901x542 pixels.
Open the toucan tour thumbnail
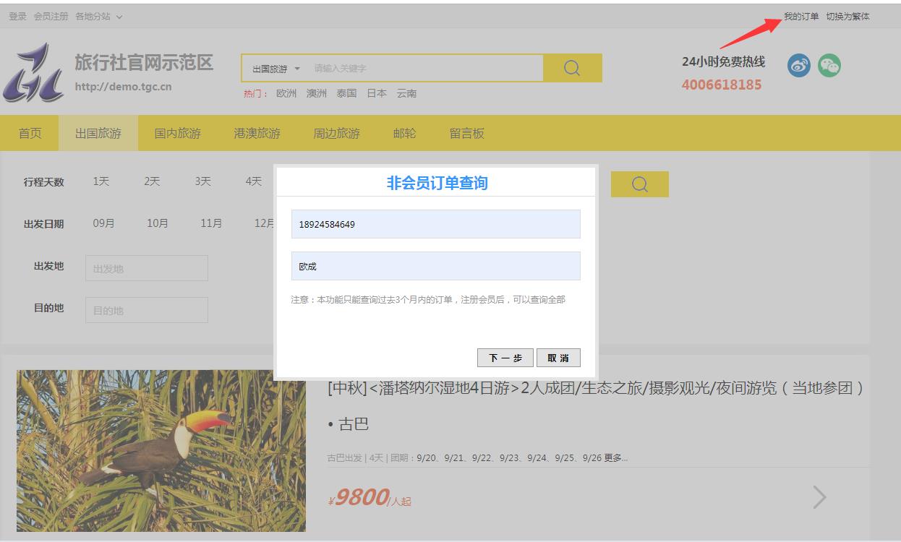tap(161, 451)
